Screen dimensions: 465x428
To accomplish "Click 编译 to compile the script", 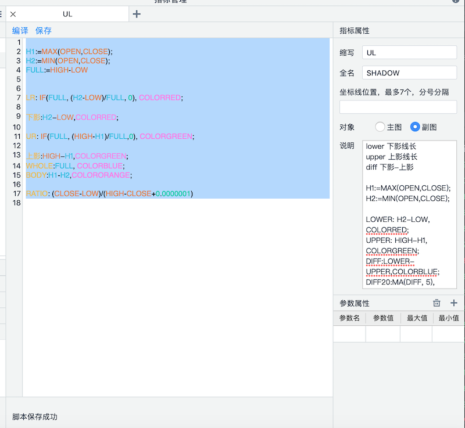I will click(20, 31).
